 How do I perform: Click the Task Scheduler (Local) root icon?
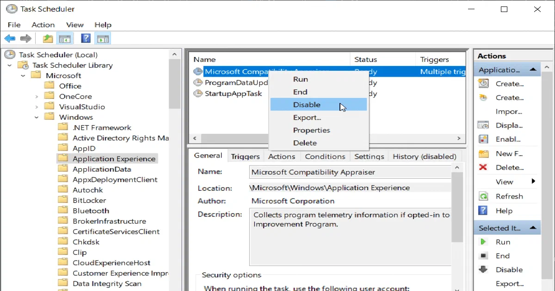10,55
